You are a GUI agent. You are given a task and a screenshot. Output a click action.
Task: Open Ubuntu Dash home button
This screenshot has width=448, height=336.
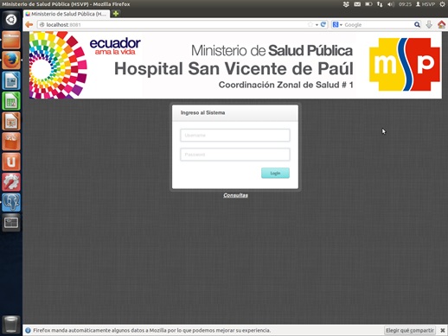11,20
